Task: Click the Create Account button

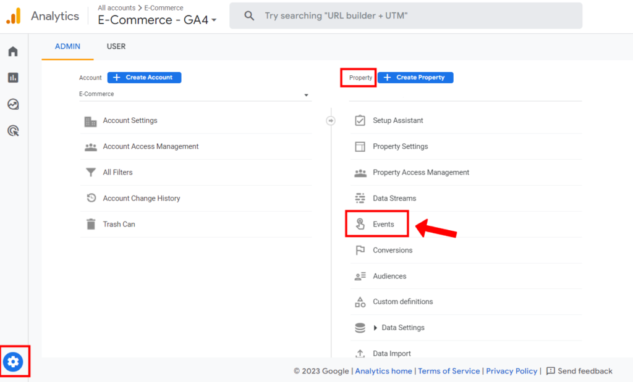Action: (x=144, y=77)
